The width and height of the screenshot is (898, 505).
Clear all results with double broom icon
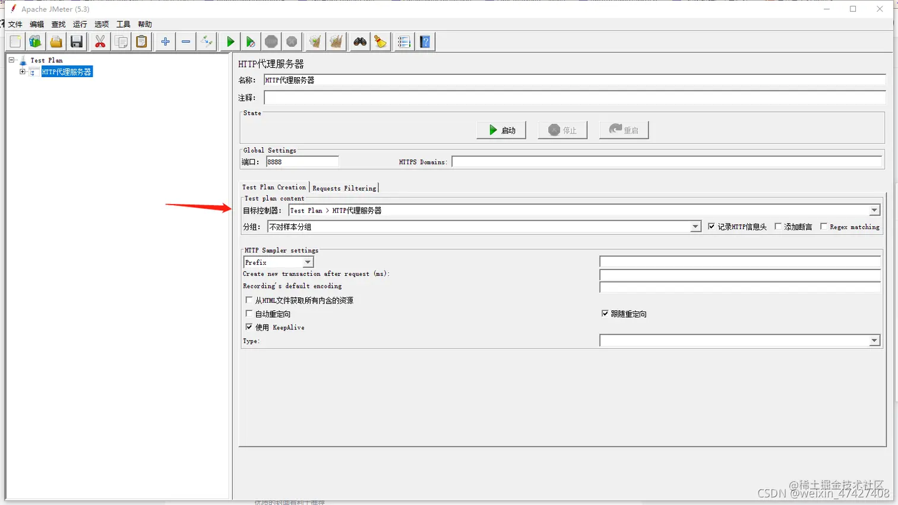[336, 42]
